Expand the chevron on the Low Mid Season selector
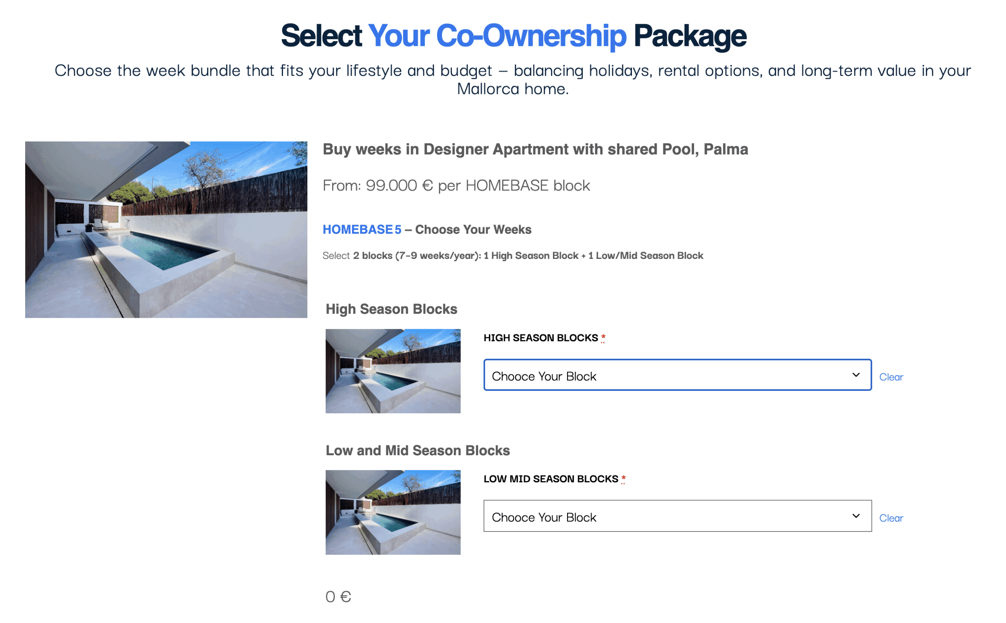Image resolution: width=1006 pixels, height=623 pixels. [857, 515]
